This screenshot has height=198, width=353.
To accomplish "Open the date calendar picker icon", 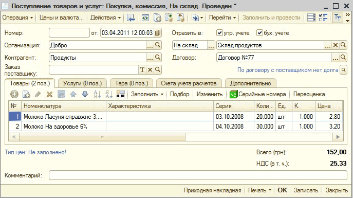I will 158,33.
